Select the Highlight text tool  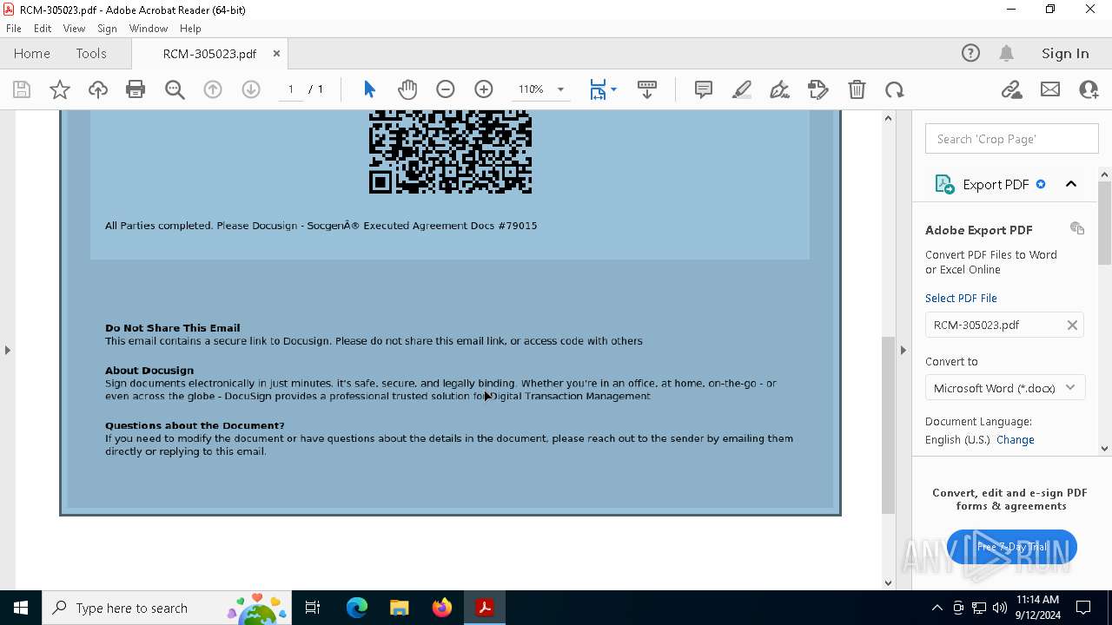[x=742, y=89]
